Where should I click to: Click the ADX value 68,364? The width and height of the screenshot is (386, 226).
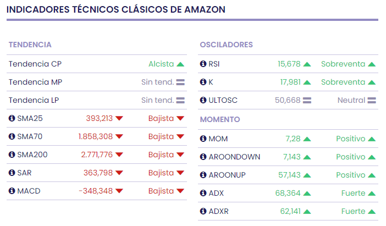[x=290, y=193]
